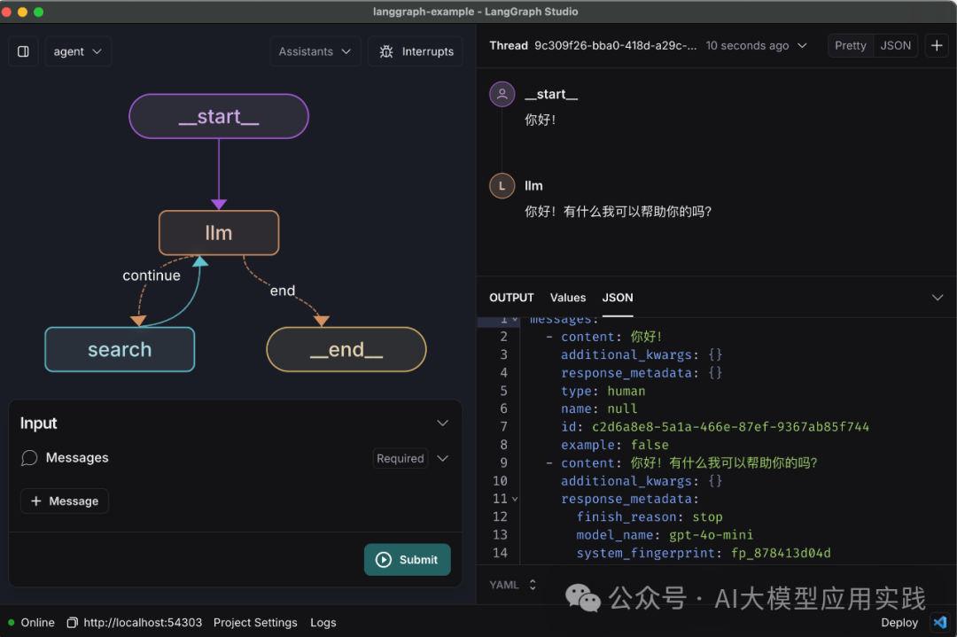This screenshot has width=957, height=637.
Task: Open the agent dropdown
Action: pyautogui.click(x=77, y=51)
